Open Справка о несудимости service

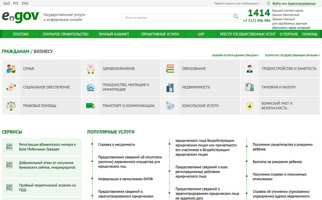tap(116, 144)
